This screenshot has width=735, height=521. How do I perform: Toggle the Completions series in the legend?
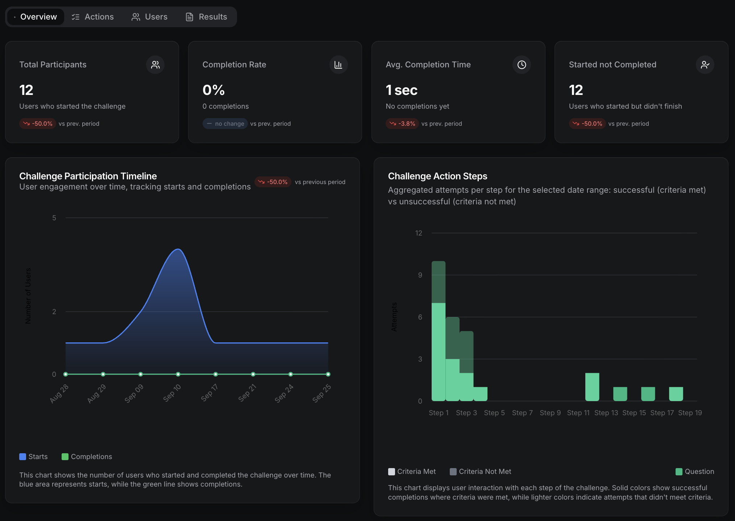point(87,457)
